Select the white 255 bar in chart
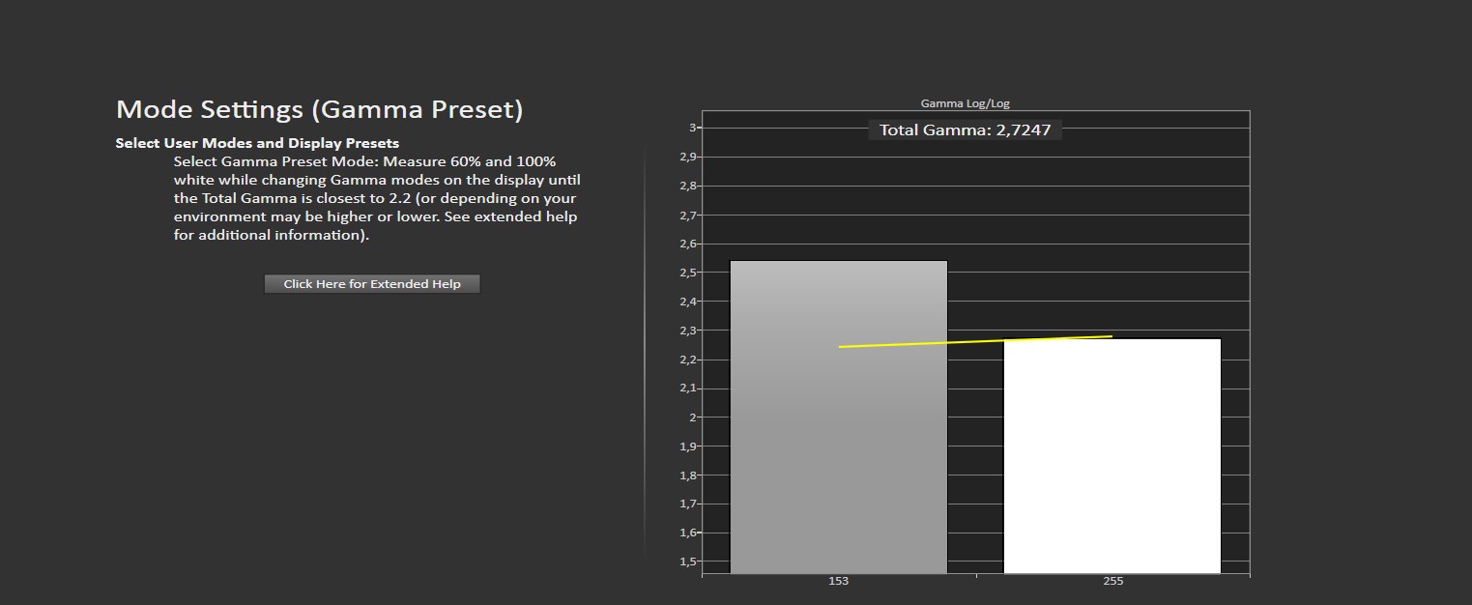Image resolution: width=1472 pixels, height=605 pixels. point(1111,454)
